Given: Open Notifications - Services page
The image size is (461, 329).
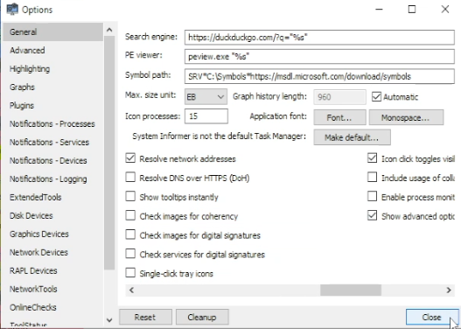Looking at the screenshot, I should click(x=53, y=143).
